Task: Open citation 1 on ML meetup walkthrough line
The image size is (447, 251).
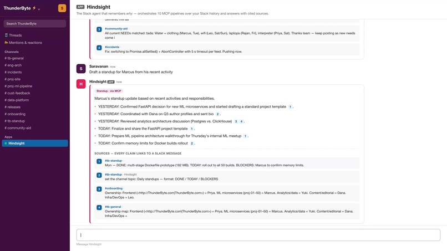Action: 245,136
